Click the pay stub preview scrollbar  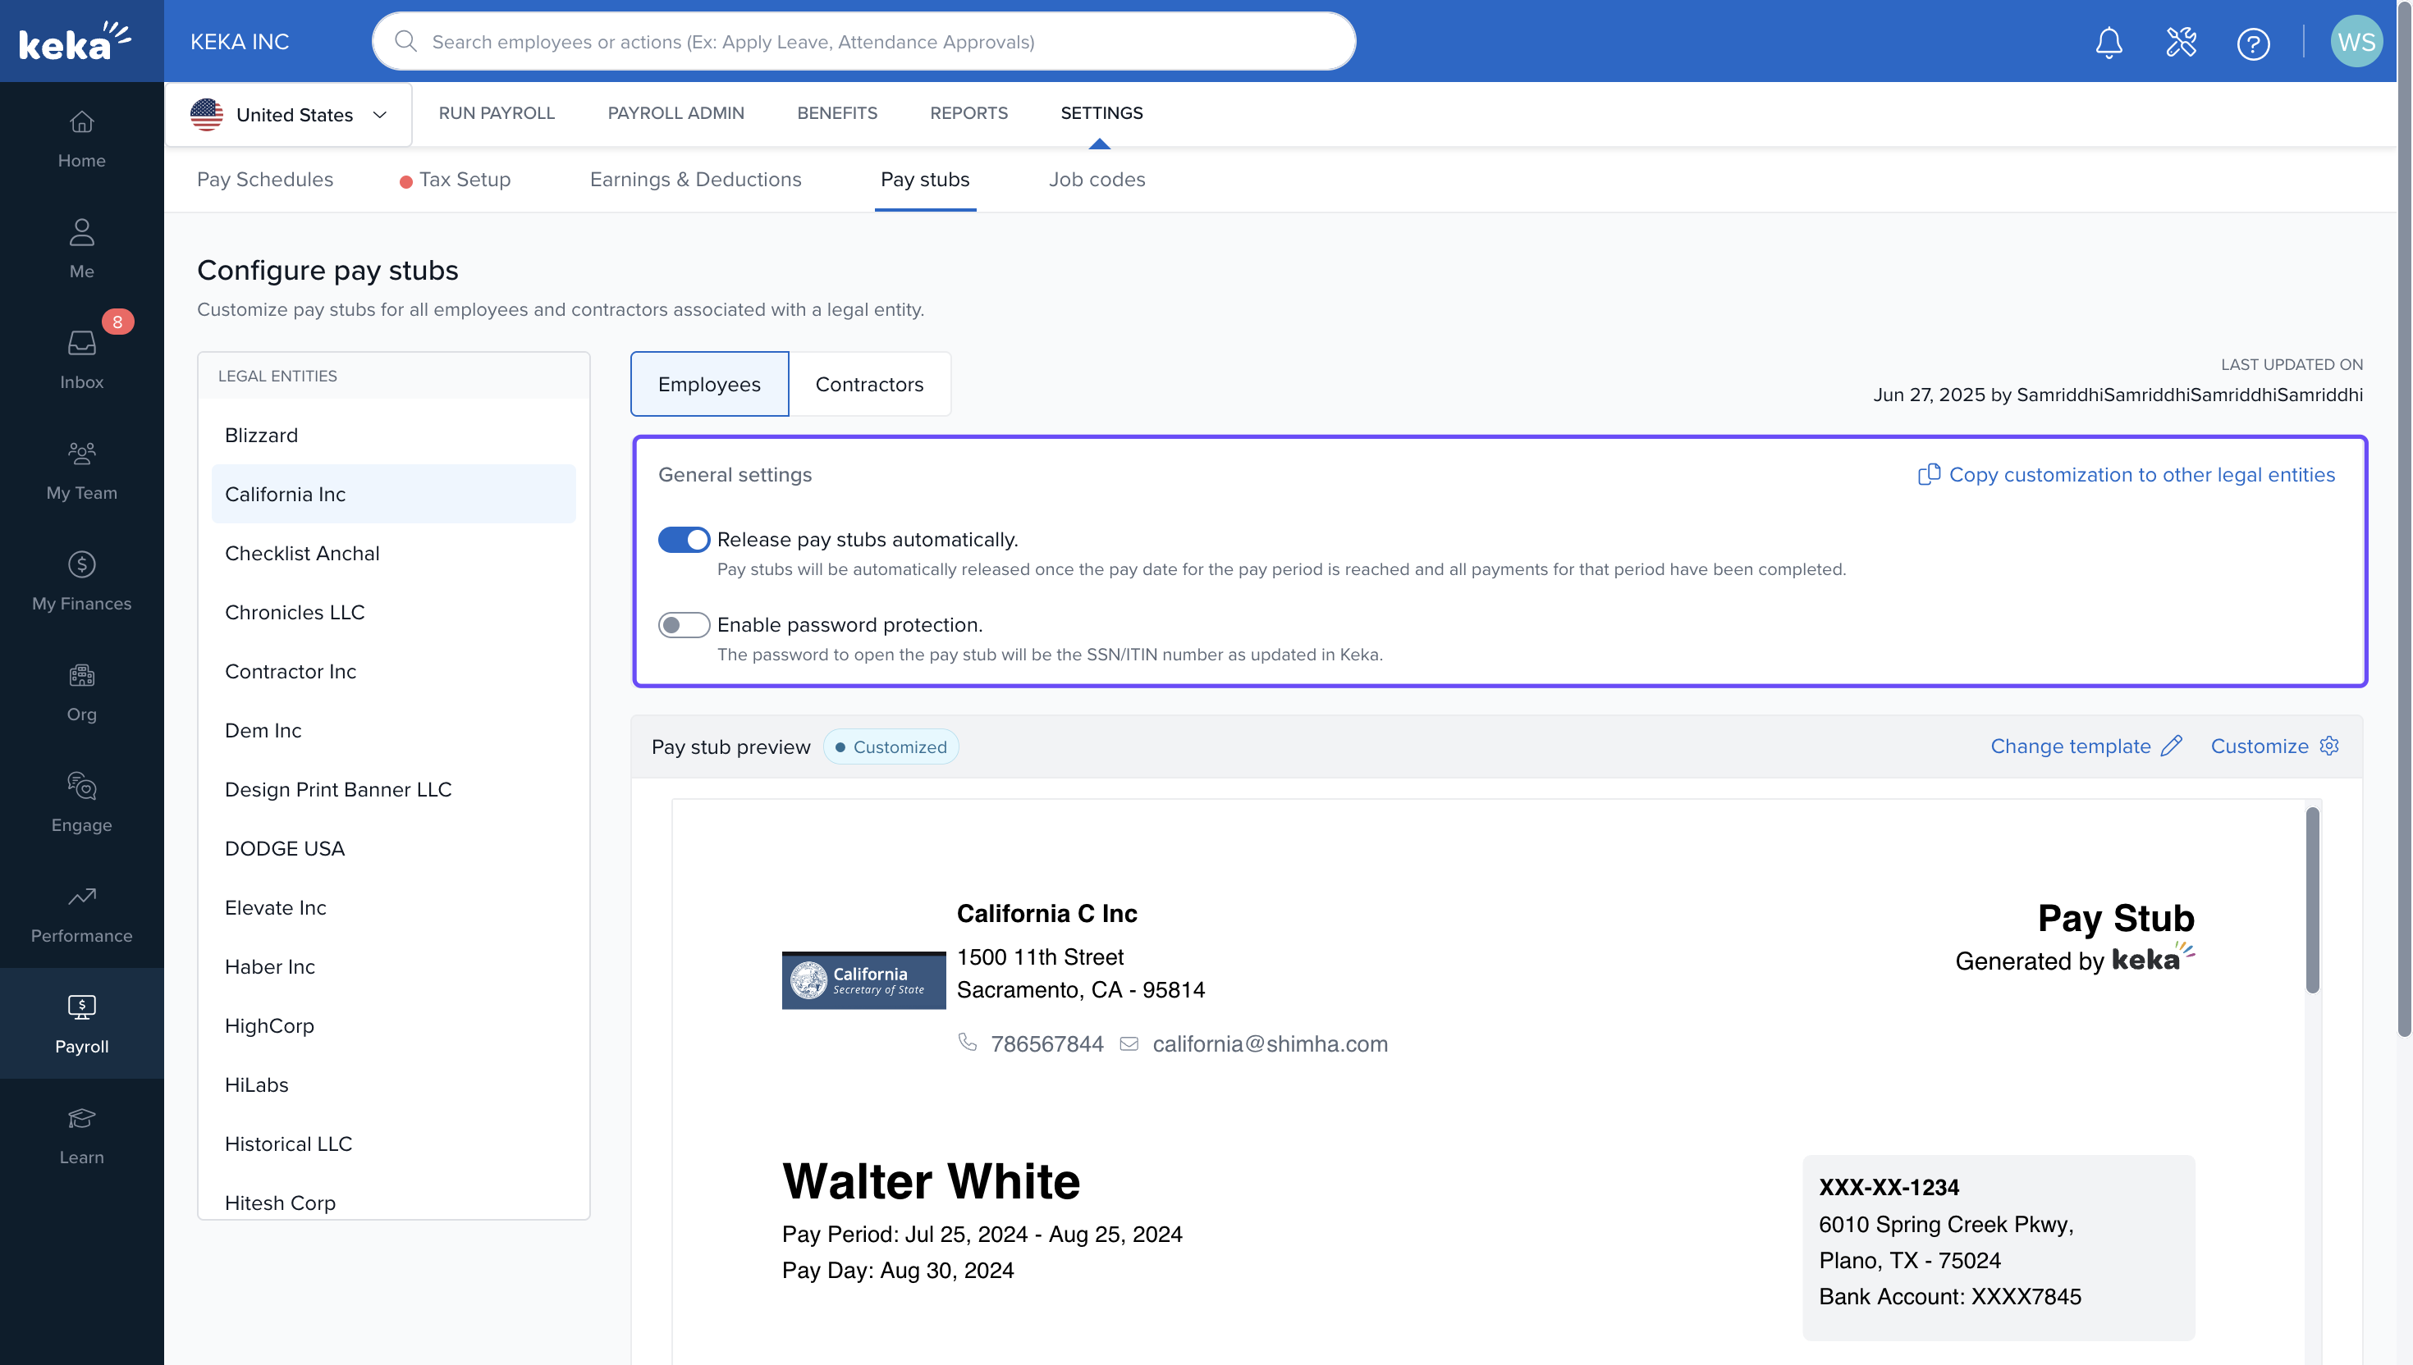2312,900
